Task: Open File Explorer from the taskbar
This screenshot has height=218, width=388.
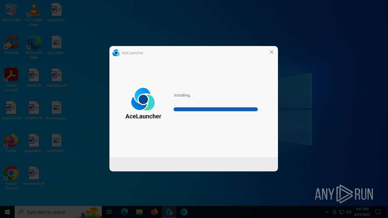Action: tap(139, 212)
